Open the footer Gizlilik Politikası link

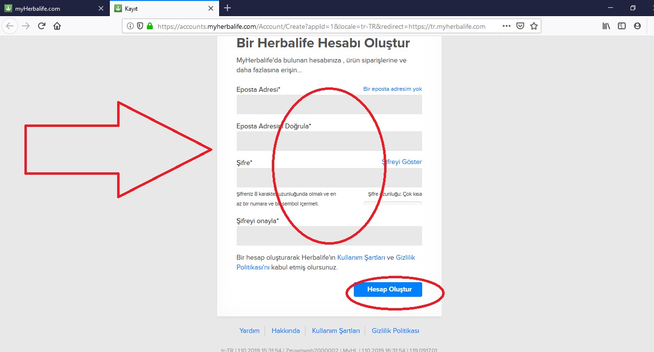[x=395, y=331]
